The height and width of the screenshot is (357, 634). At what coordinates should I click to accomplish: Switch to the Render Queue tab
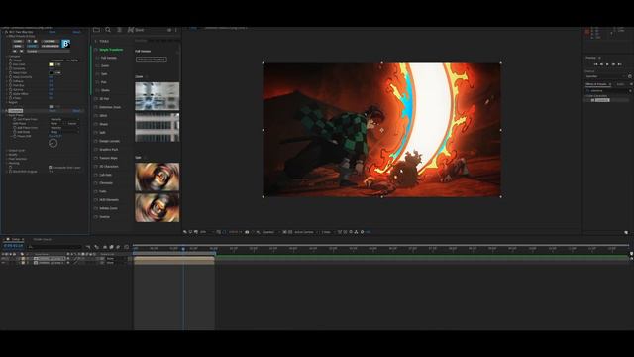[42, 239]
